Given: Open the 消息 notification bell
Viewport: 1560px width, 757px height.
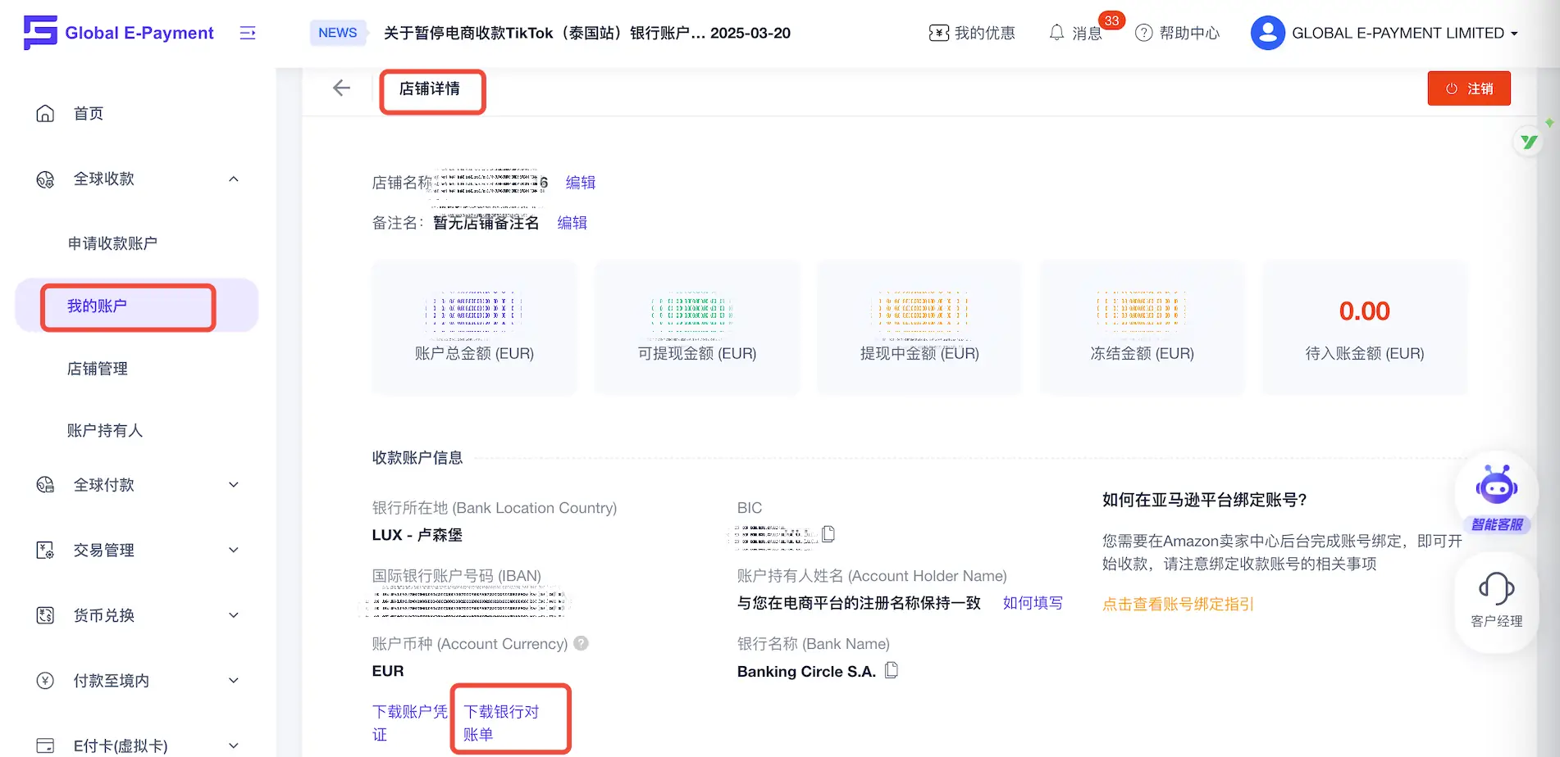Looking at the screenshot, I should coord(1057,33).
